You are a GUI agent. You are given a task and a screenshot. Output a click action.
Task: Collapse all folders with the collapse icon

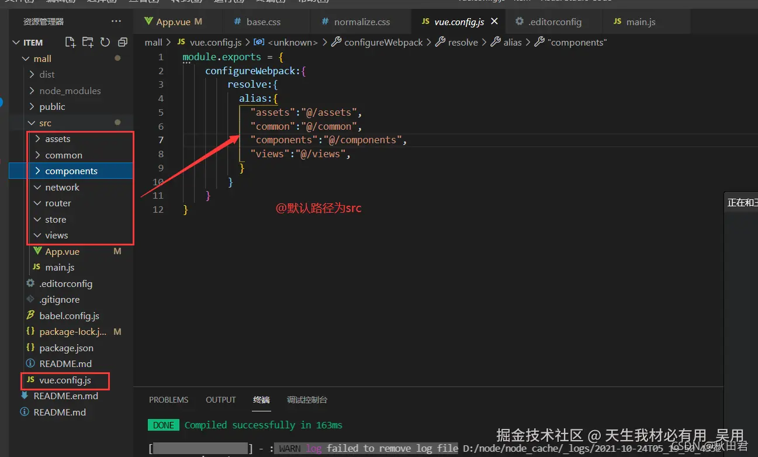click(123, 42)
